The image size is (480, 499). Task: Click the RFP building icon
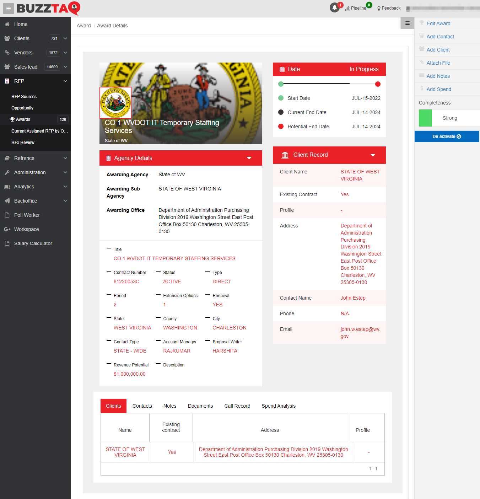point(7,81)
